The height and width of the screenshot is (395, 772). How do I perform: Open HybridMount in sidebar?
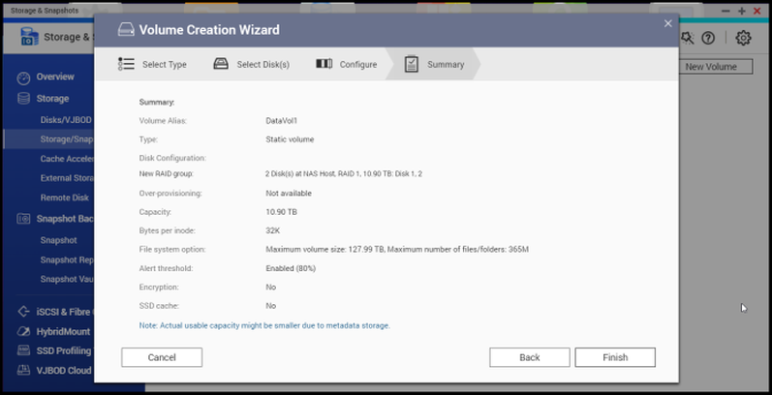[x=63, y=331]
